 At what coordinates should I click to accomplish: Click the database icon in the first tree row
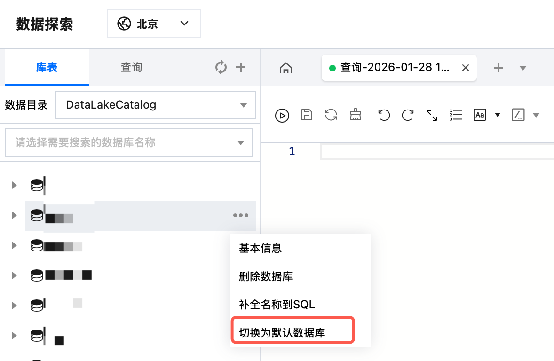click(37, 185)
